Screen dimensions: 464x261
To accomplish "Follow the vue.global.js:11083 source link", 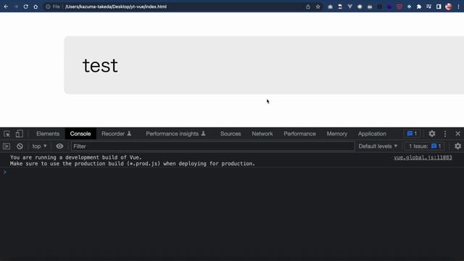I will pyautogui.click(x=423, y=158).
